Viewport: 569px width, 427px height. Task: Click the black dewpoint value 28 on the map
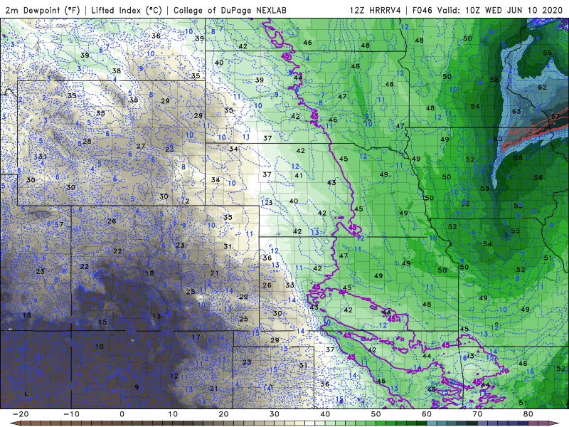(87, 141)
